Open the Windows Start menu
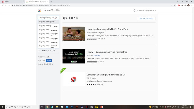 2,107
